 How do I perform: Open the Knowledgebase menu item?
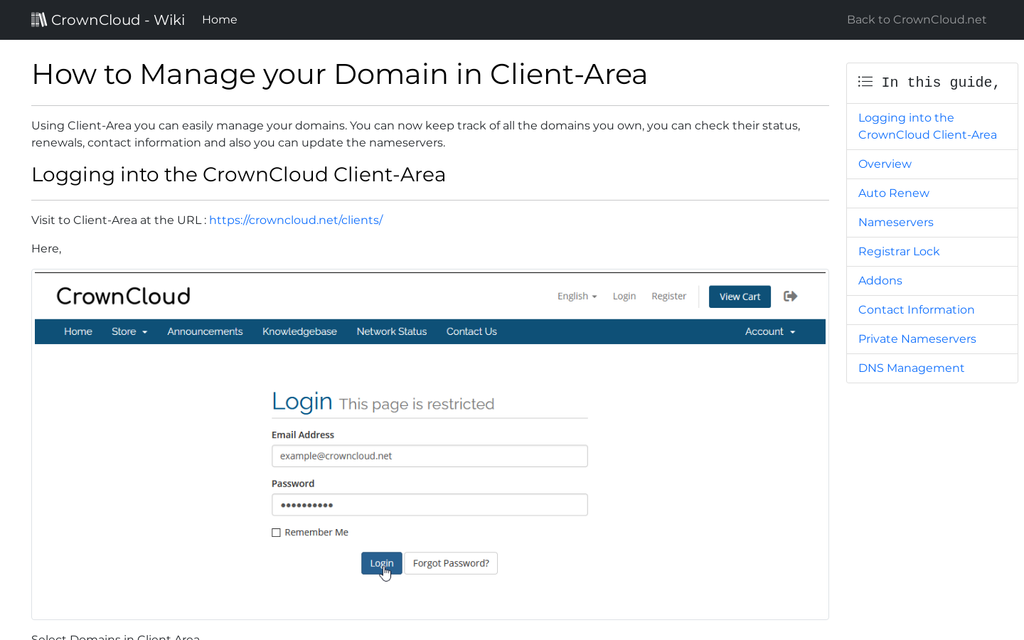click(x=299, y=331)
